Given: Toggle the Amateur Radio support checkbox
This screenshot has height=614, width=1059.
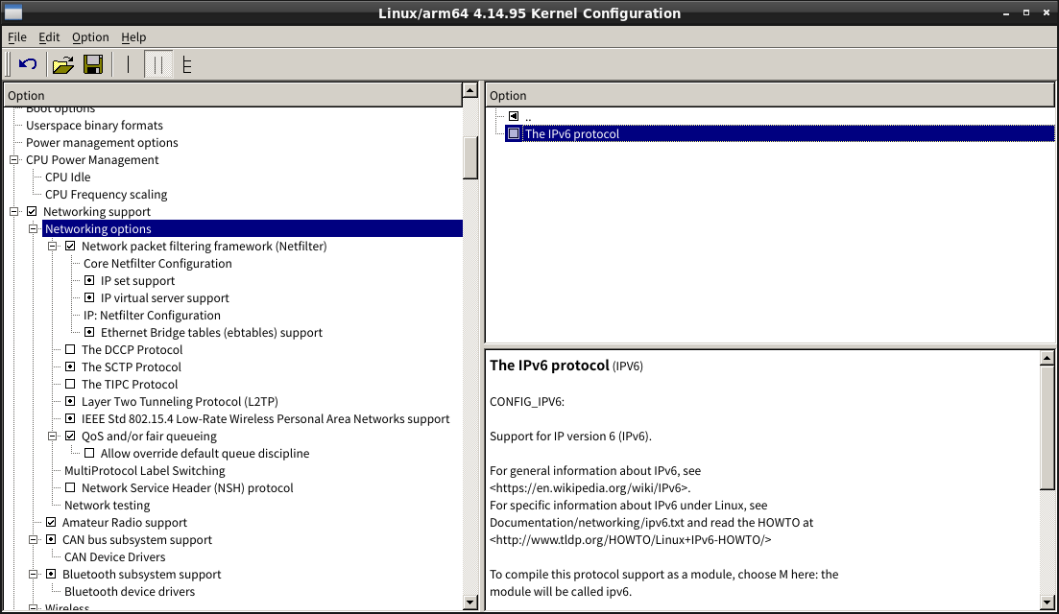Looking at the screenshot, I should click(x=51, y=523).
